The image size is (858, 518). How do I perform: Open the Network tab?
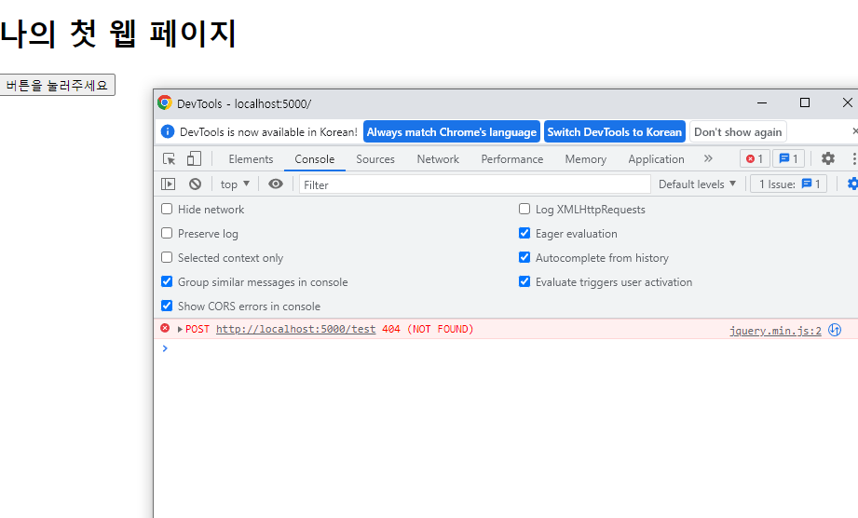click(x=438, y=159)
